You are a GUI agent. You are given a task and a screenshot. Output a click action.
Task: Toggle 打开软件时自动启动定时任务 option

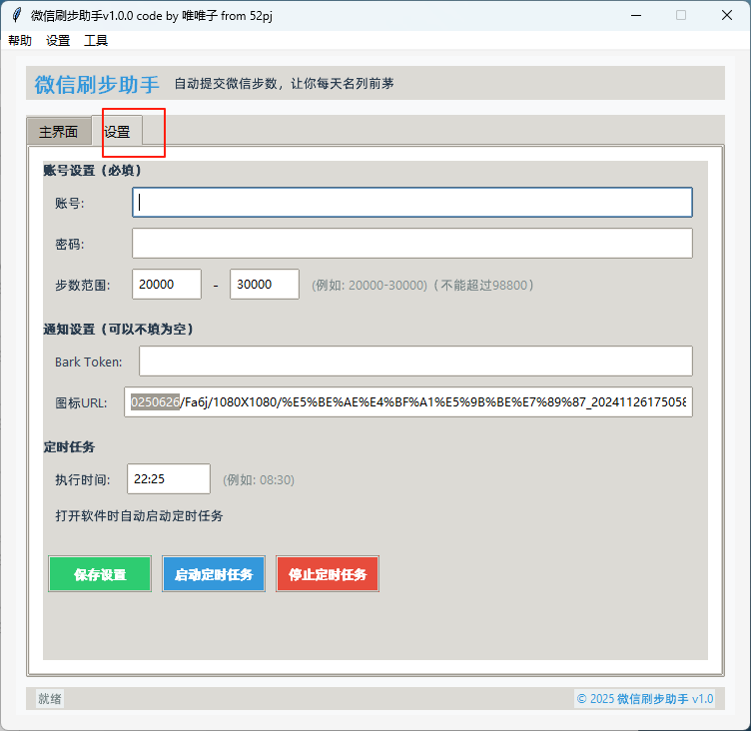pyautogui.click(x=139, y=516)
